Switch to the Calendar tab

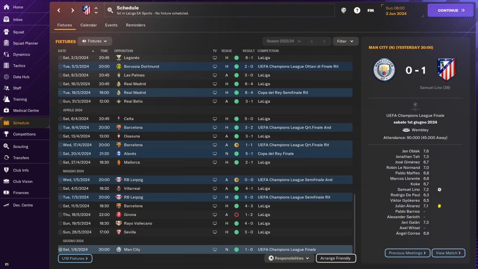[x=89, y=25]
